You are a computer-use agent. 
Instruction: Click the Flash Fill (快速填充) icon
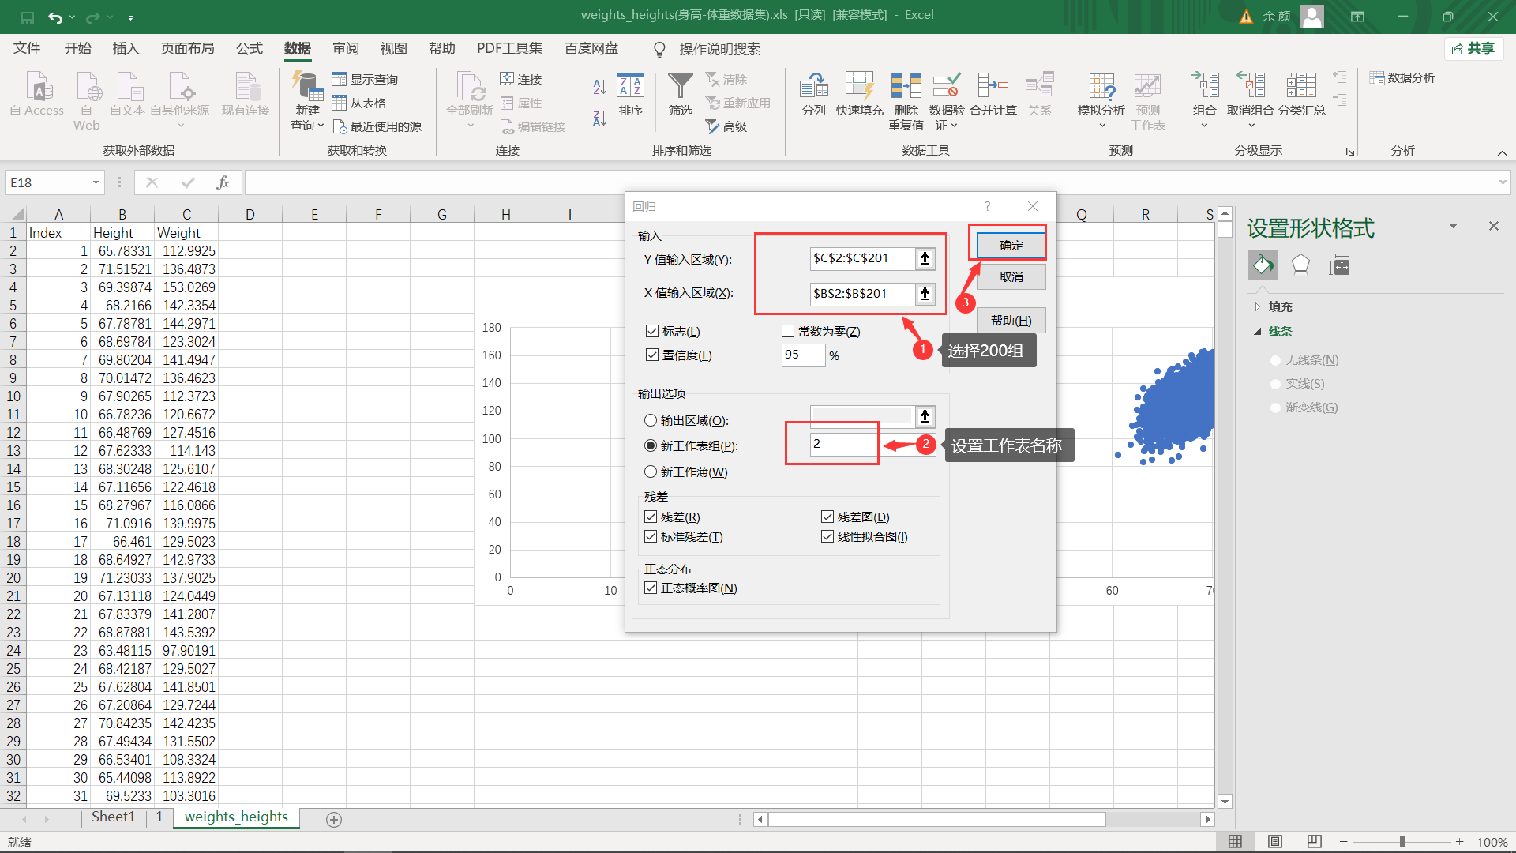859,85
